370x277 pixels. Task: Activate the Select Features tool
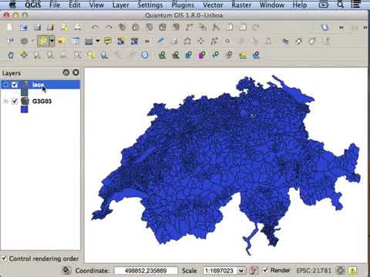[43, 41]
